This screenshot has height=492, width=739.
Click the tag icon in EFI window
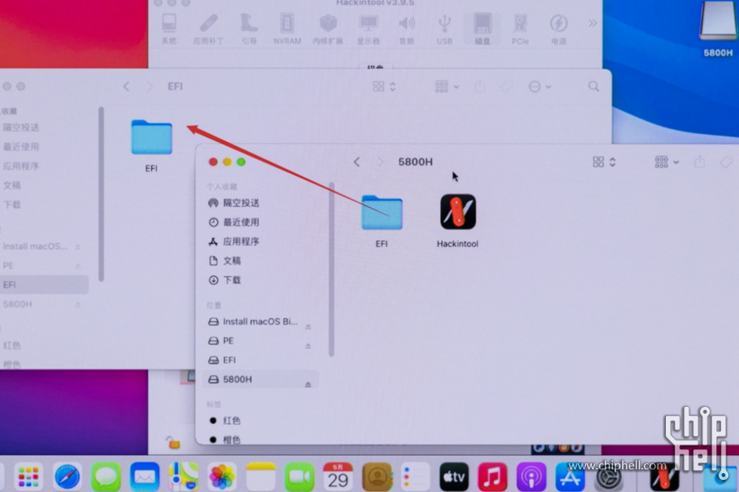tap(506, 86)
